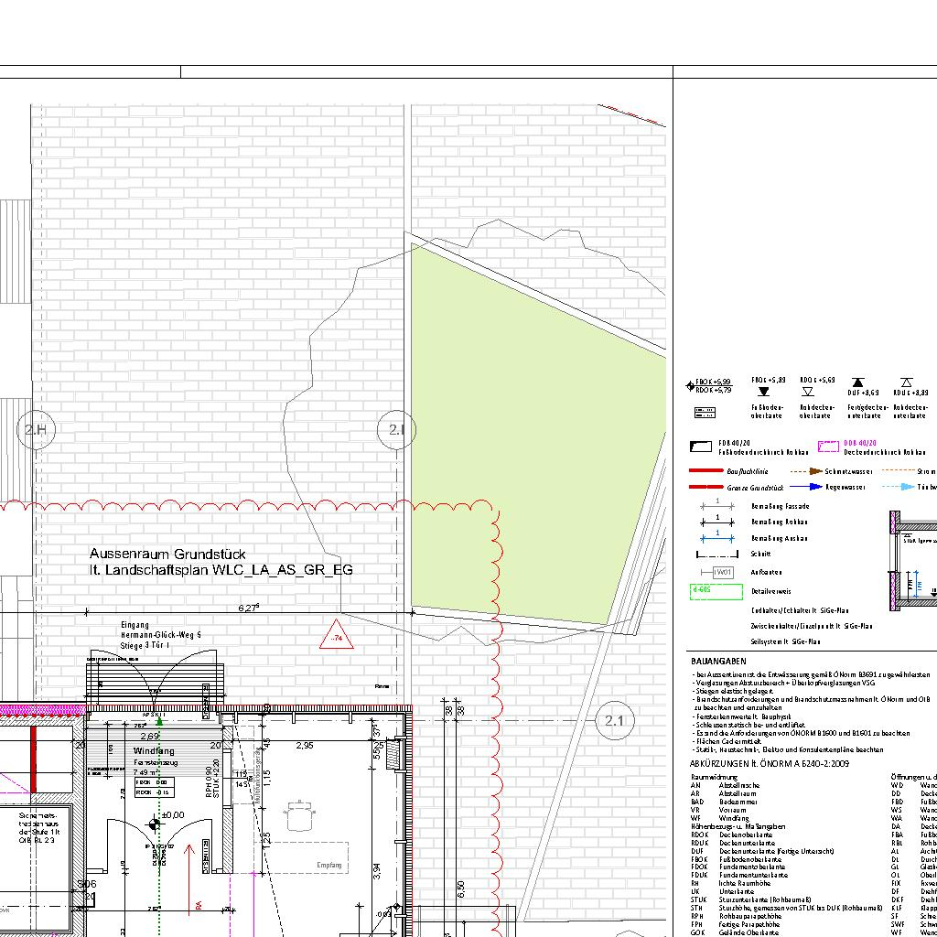Viewport: 937px width, 937px height.
Task: Click the filled triangle Fußbodenoberkante symbol
Action: [764, 391]
